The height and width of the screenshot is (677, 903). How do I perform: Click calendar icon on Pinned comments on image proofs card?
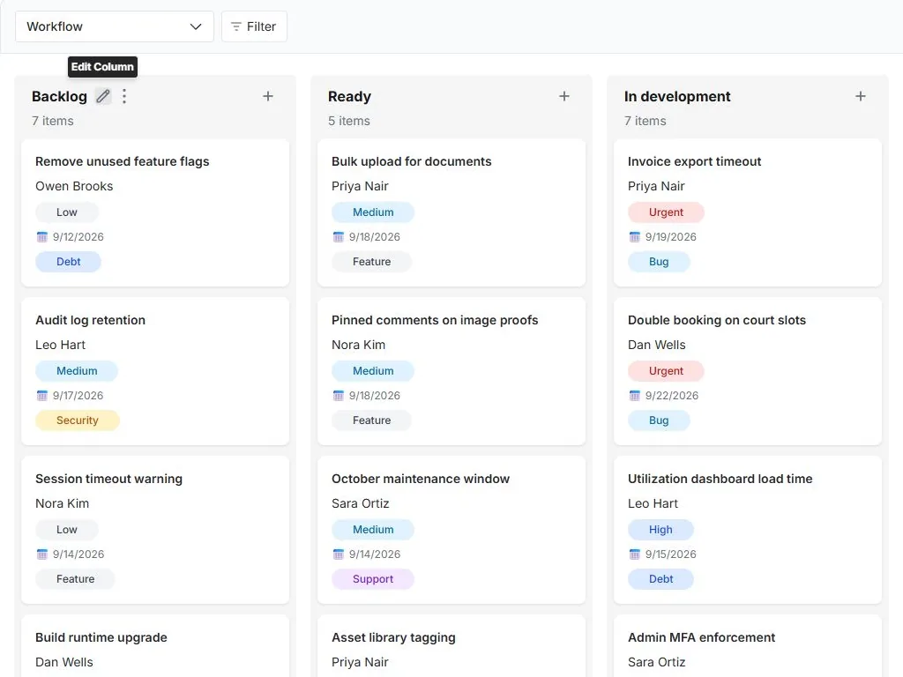[x=338, y=396]
